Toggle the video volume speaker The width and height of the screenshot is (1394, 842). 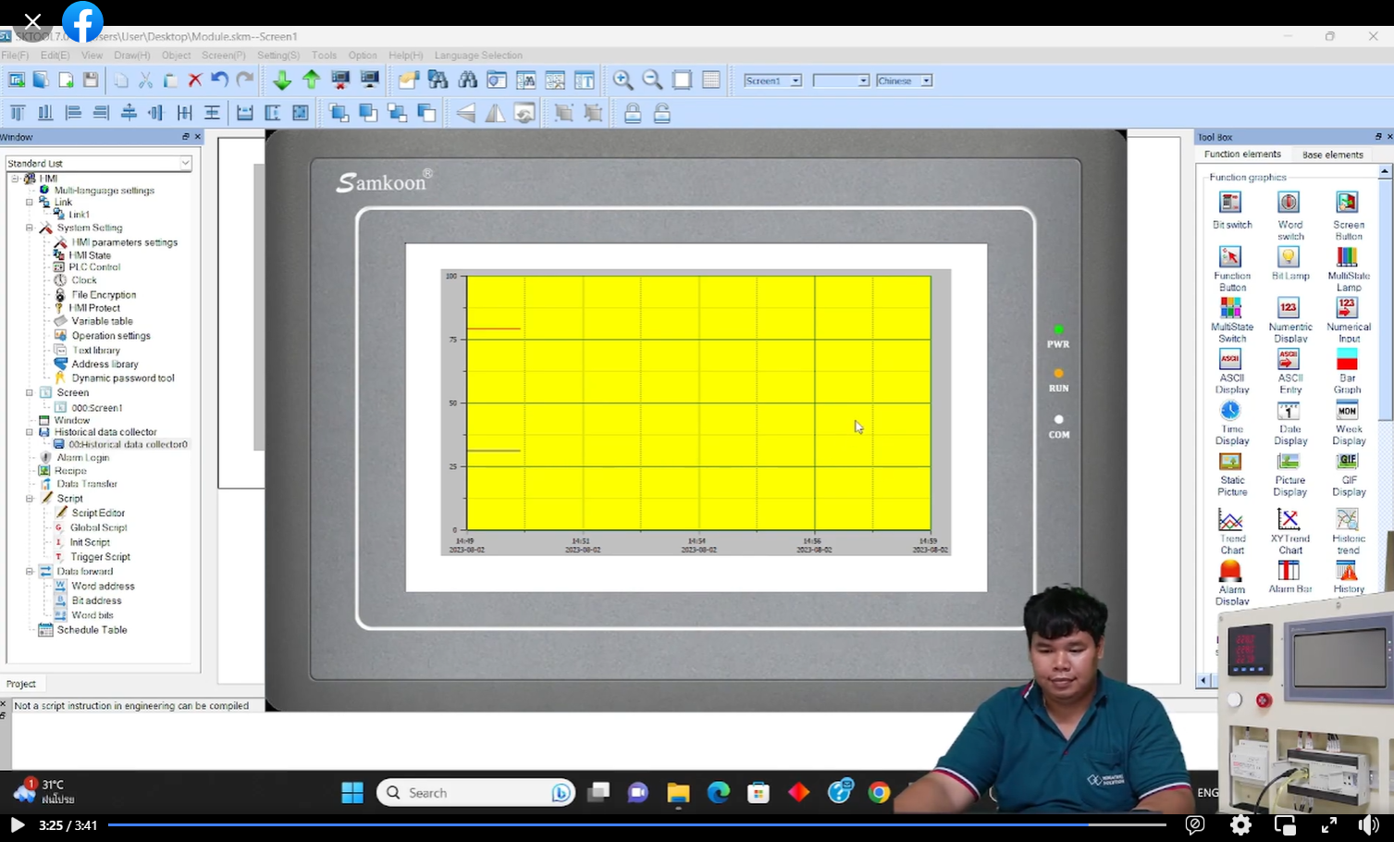pyautogui.click(x=1369, y=824)
